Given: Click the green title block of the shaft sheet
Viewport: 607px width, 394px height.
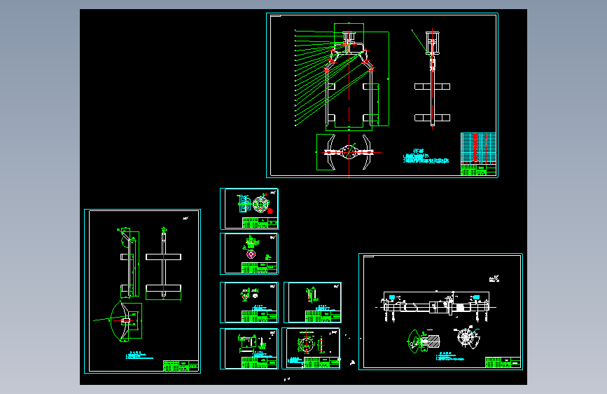Looking at the screenshot, I should (x=503, y=362).
